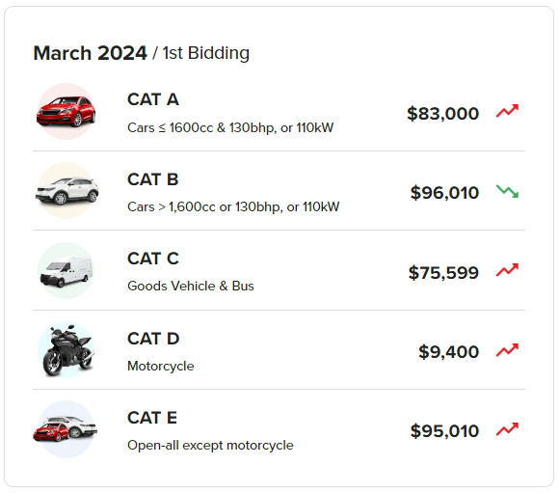Screen dimensions: 559x493
Task: Click the Open-all except motorcycle description
Action: (210, 445)
